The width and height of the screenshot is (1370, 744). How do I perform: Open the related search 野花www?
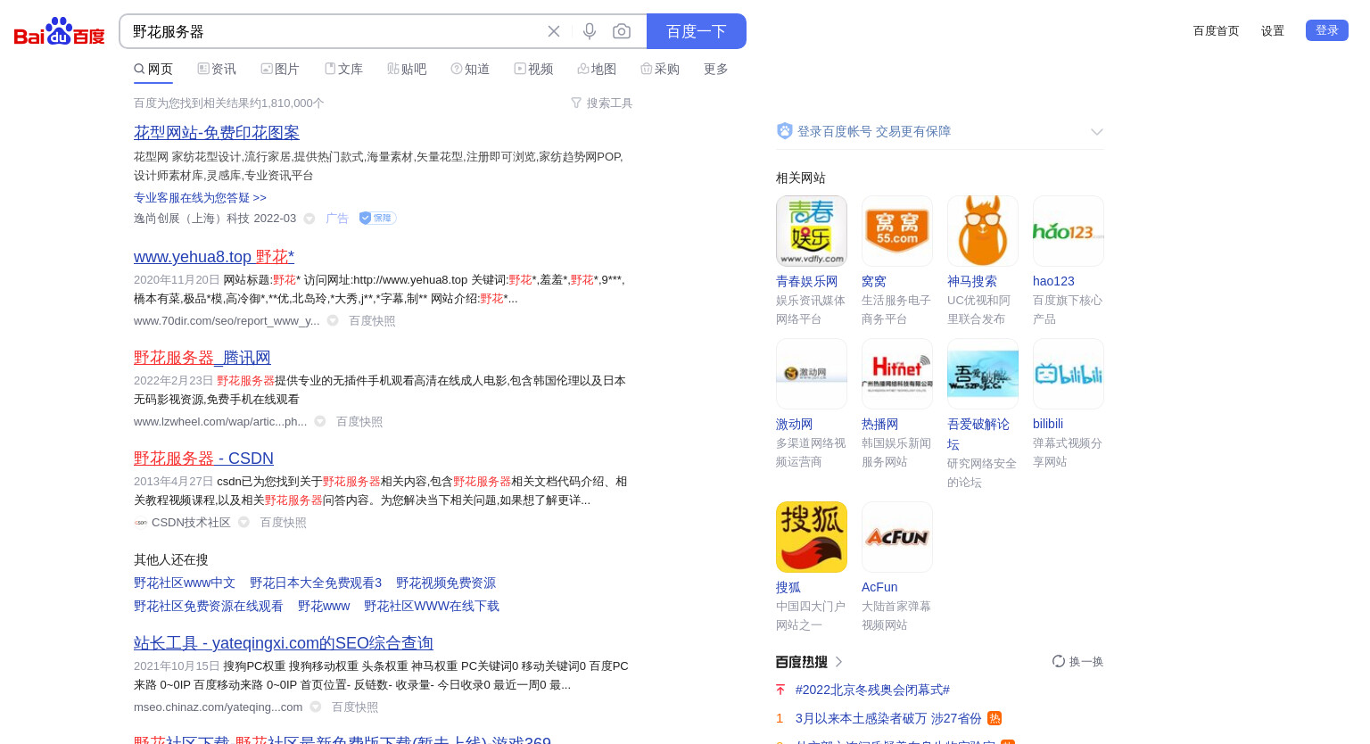pos(324,606)
